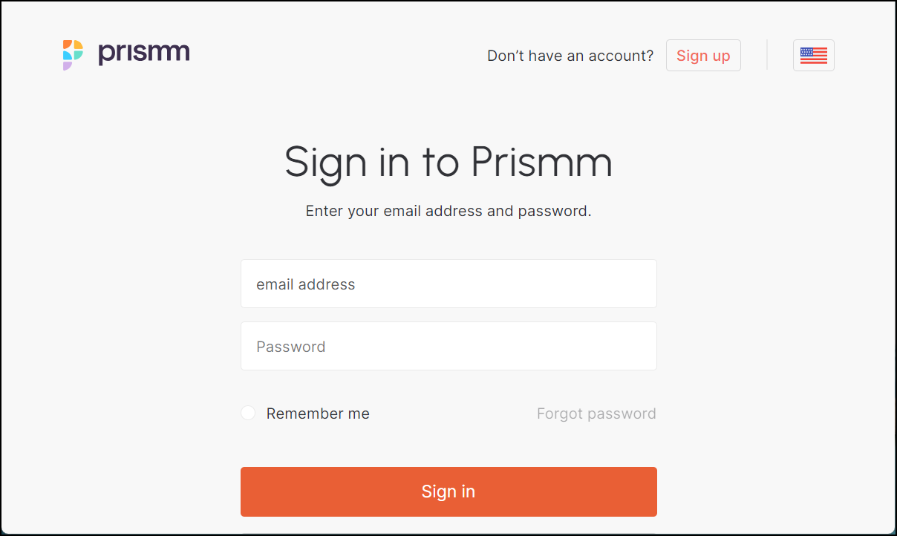Click the "Don't have an account?" text

(x=570, y=56)
